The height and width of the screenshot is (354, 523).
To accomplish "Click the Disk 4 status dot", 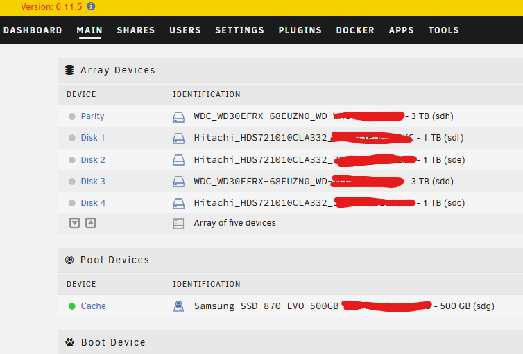I will [x=71, y=203].
